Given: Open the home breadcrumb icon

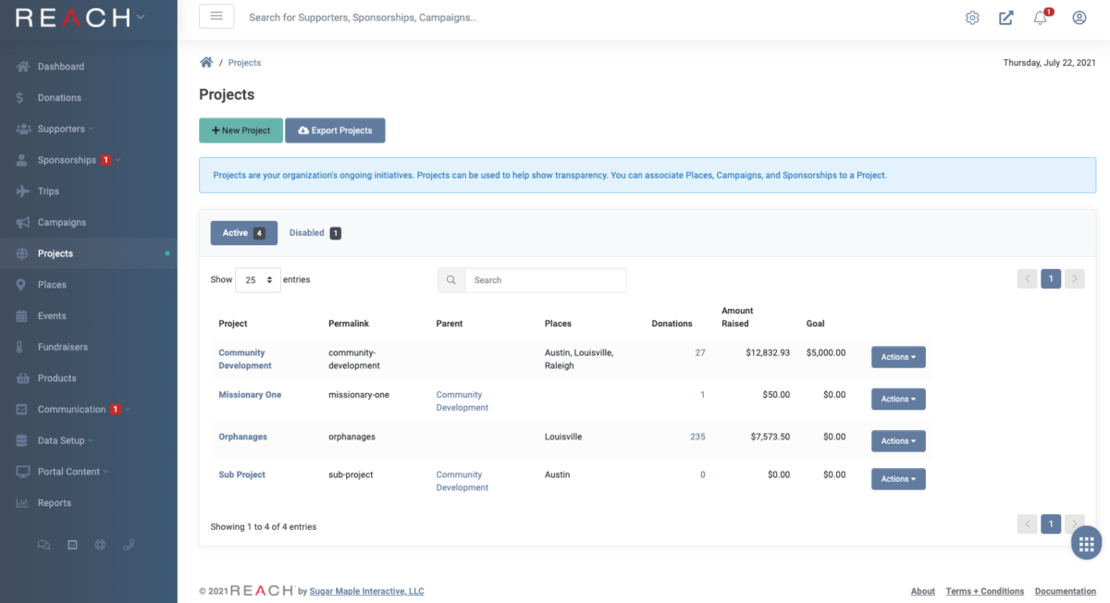Looking at the screenshot, I should pyautogui.click(x=205, y=62).
